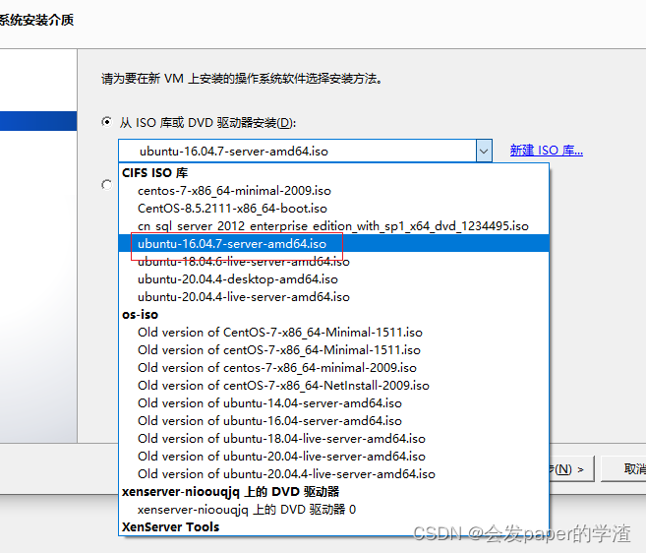Screen dimensions: 646x553
Task: Open the '新建 ISO 库...' link
Action: (x=547, y=151)
